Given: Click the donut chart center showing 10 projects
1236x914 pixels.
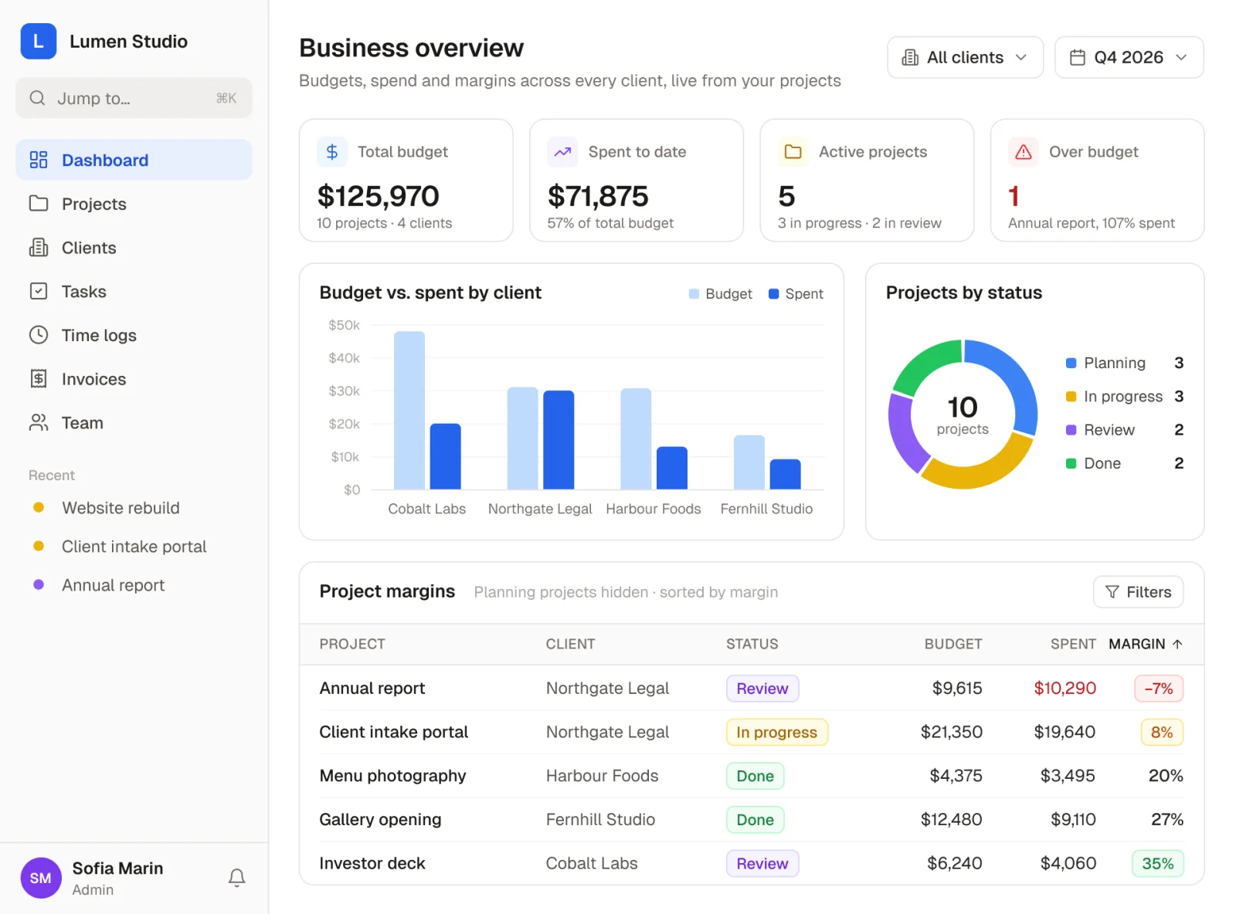Looking at the screenshot, I should 963,415.
